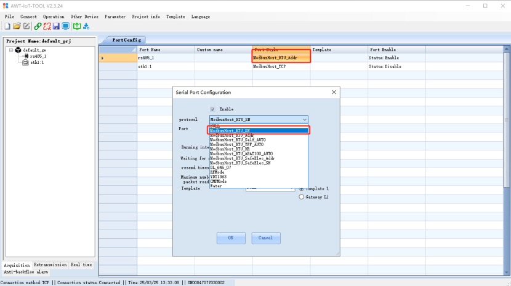511x286 pixels.
Task: Switch to the Real time tab
Action: 81,265
